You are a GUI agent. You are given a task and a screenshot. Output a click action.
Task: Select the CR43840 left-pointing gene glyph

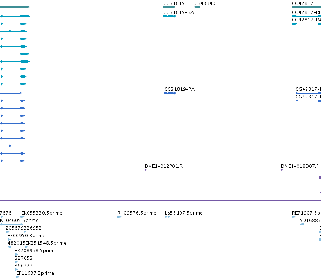(197, 7)
